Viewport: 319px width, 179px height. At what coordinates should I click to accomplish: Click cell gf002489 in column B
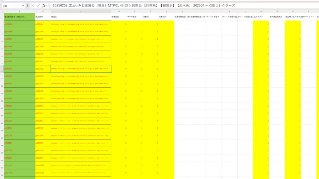coord(43,54)
